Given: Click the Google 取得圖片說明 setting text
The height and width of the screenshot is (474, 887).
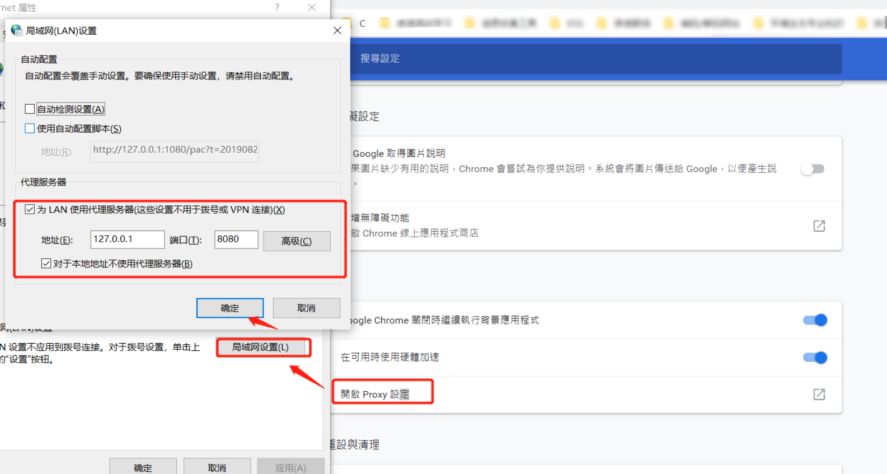Looking at the screenshot, I should [x=399, y=153].
